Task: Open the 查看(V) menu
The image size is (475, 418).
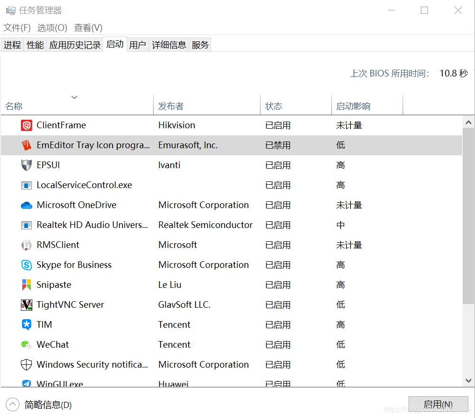Action: point(88,28)
